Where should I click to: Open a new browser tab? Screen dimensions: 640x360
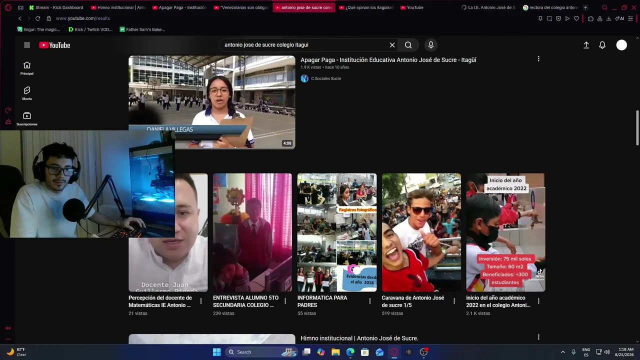(585, 7)
